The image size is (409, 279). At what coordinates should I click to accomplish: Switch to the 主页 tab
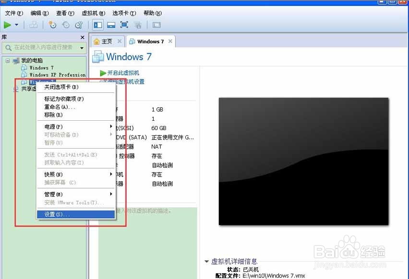pos(107,41)
